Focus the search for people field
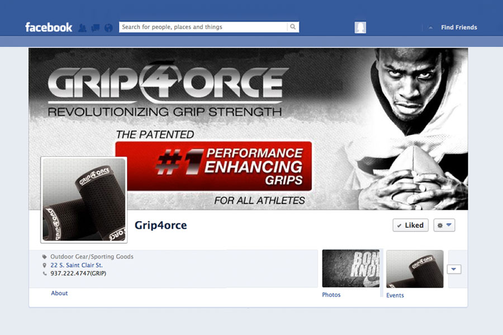503x335 pixels. click(203, 27)
